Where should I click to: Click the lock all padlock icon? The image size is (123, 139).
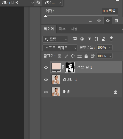86,56
